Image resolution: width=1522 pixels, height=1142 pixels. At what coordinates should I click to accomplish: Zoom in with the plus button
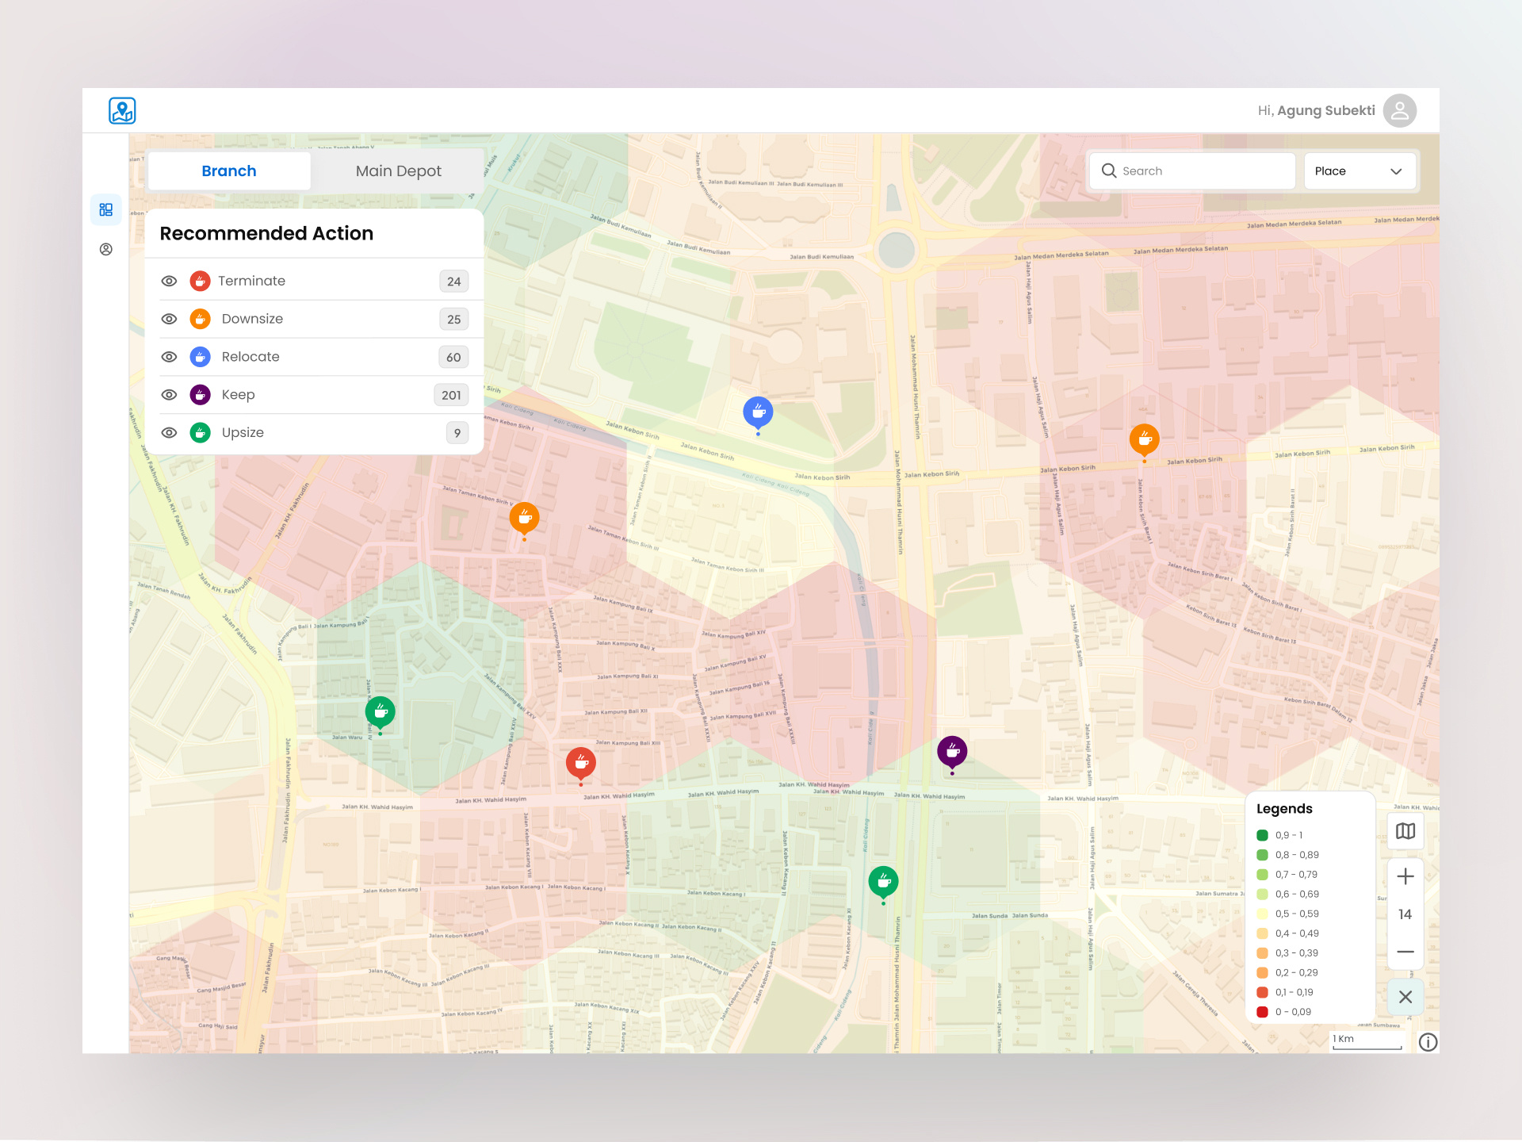(1405, 876)
